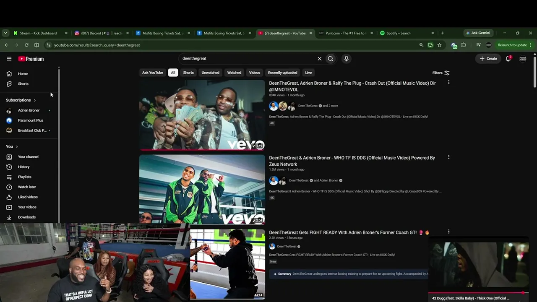Click the Ask YouTube chip
The image size is (537, 302).
pyautogui.click(x=152, y=73)
